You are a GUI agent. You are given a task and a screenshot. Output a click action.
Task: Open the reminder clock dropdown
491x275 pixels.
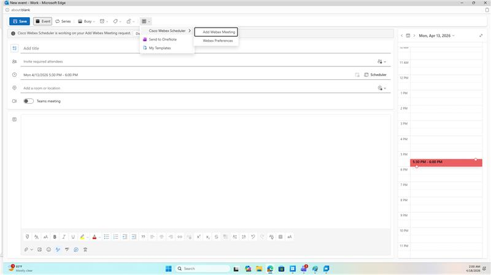coord(104,21)
